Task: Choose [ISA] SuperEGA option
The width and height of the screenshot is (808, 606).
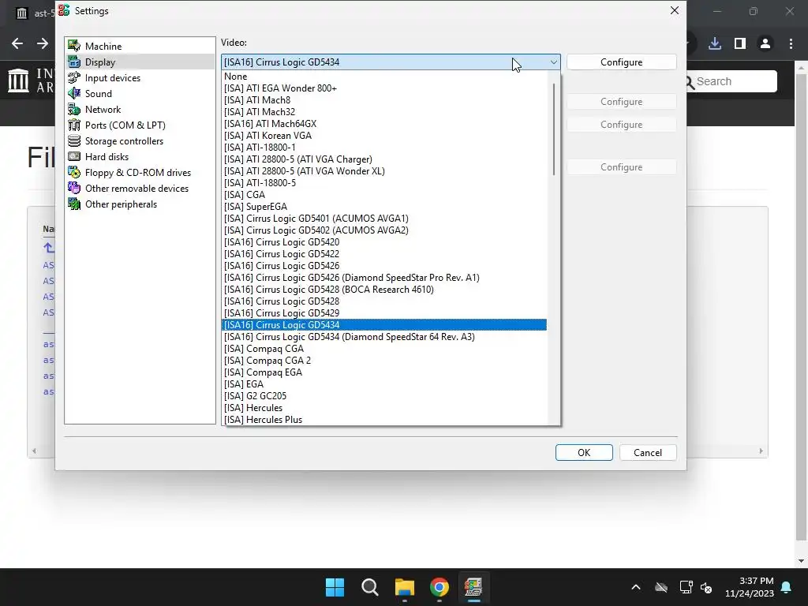Action: click(x=384, y=207)
